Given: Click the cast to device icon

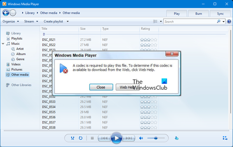Looking at the screenshot, I should [176, 138].
